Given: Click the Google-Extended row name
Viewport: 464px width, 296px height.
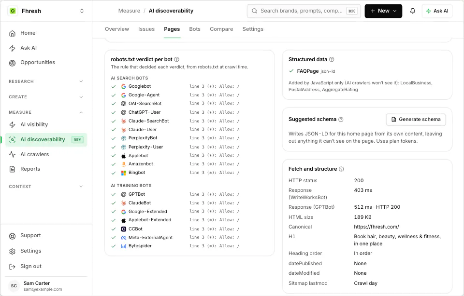Looking at the screenshot, I should (x=148, y=212).
